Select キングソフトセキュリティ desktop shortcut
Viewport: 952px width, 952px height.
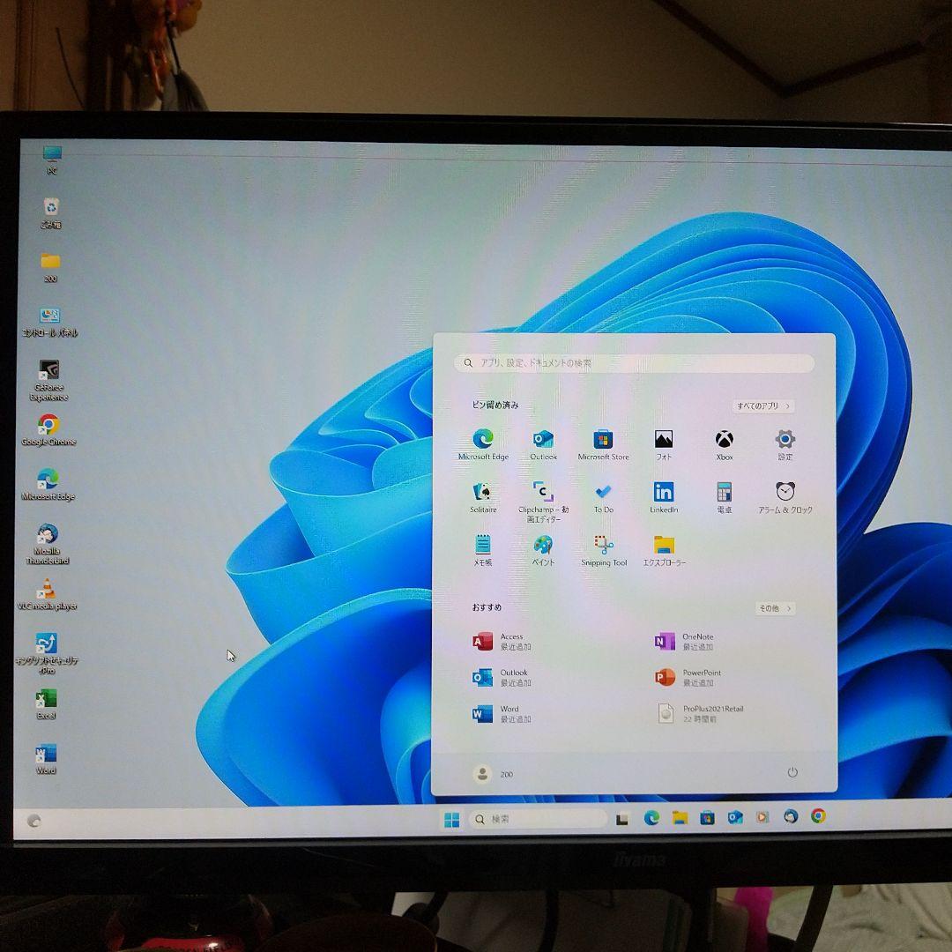[47, 653]
